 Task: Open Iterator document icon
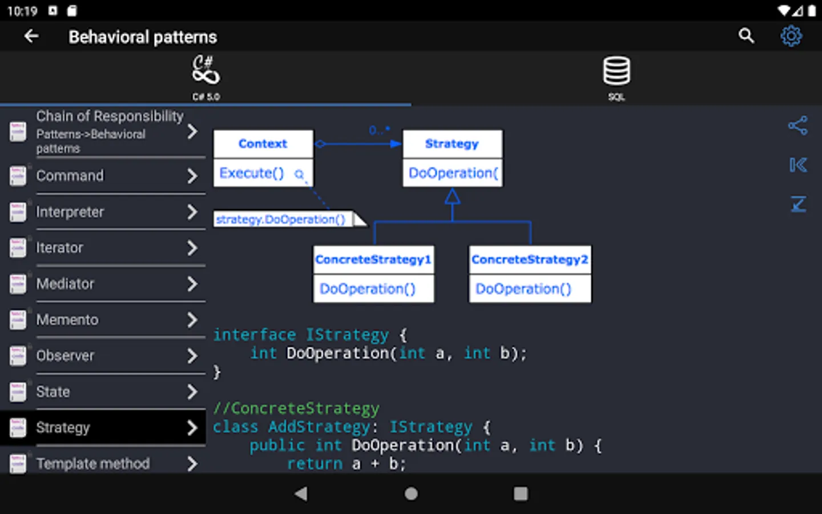click(18, 248)
